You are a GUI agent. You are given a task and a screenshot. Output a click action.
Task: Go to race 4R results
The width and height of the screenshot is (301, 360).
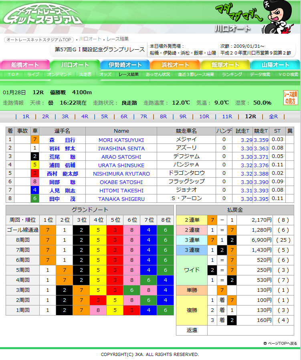click(85, 116)
